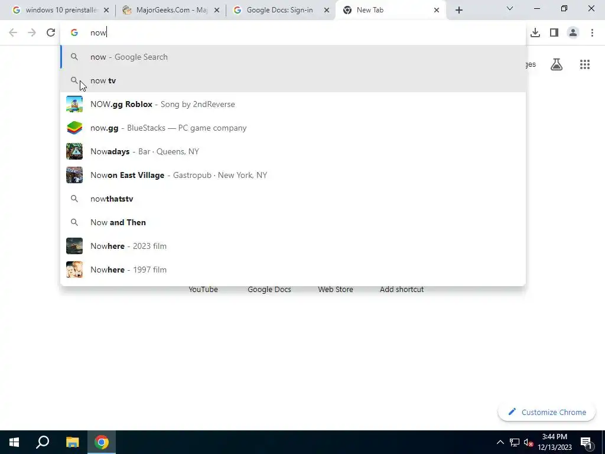Open the Google Docs shortcut
Viewport: 605px width, 454px height.
269,290
